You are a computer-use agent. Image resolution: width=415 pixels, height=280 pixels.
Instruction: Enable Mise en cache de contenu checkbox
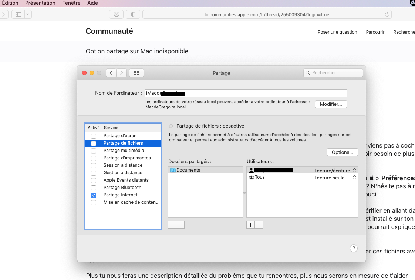tap(94, 203)
